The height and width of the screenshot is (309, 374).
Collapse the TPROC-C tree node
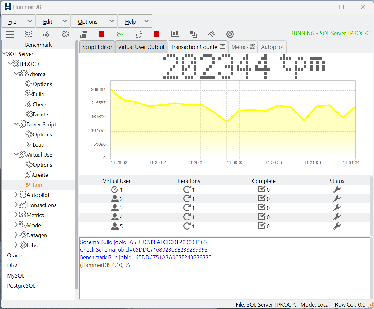point(10,64)
